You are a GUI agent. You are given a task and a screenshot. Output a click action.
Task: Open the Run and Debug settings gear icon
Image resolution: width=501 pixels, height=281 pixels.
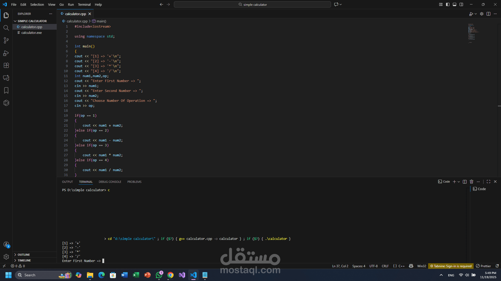[482, 14]
